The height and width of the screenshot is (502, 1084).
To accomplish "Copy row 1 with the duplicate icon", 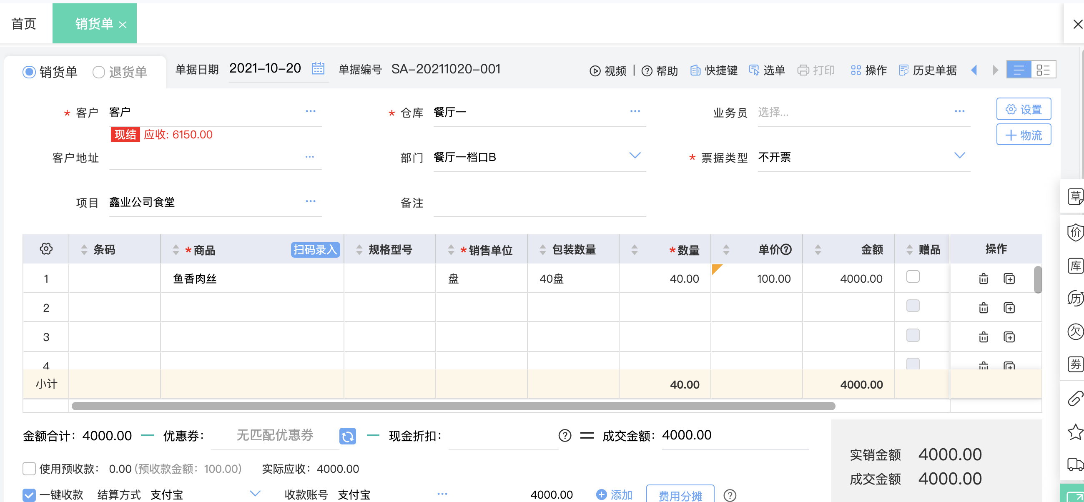I will click(1009, 279).
